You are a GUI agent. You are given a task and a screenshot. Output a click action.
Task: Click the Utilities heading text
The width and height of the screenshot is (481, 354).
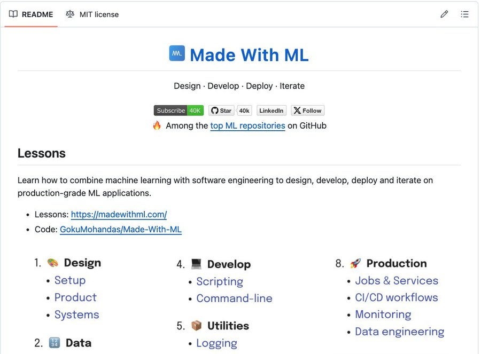pyautogui.click(x=228, y=326)
